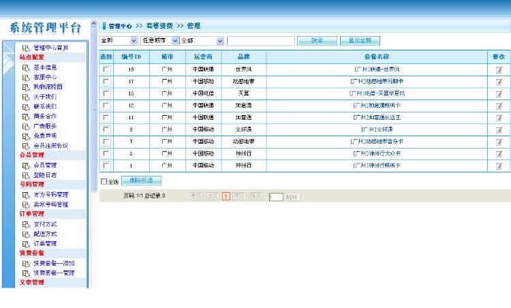This screenshot has width=511, height=308.
Task: Open 订单管理 in the sidebar
Action: tap(45, 244)
